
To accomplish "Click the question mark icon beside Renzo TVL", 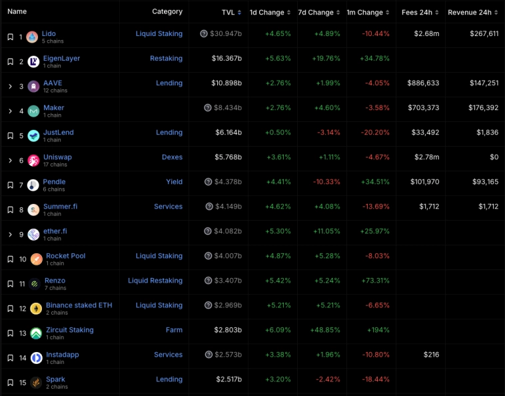I will (x=208, y=281).
